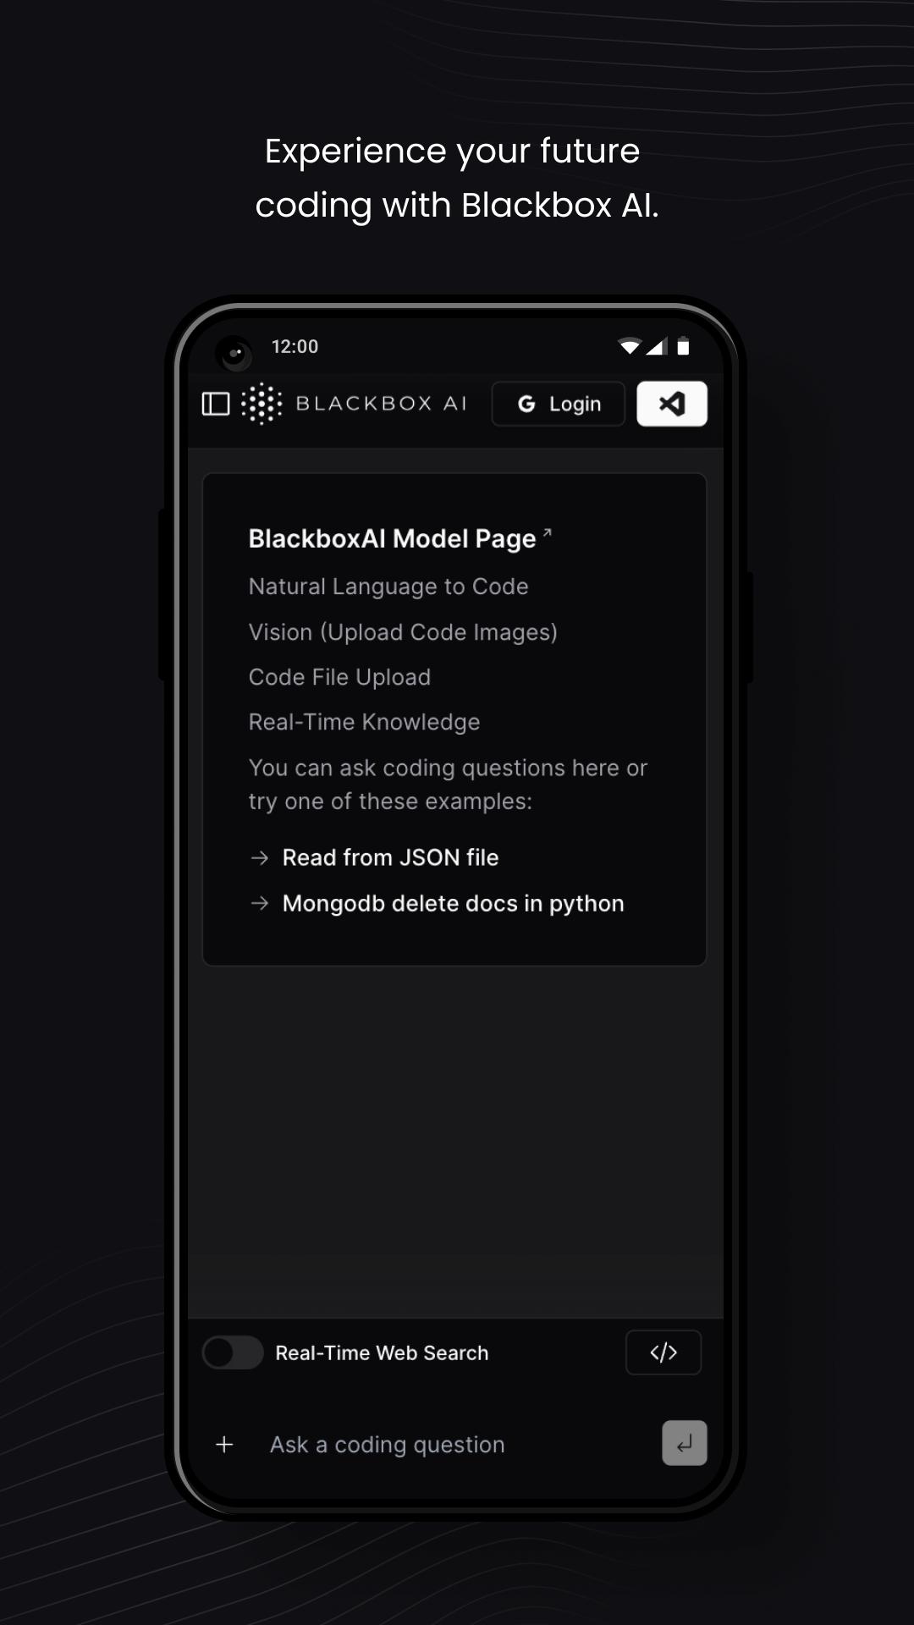
Task: Tap the 12:00 clock display
Action: click(295, 345)
